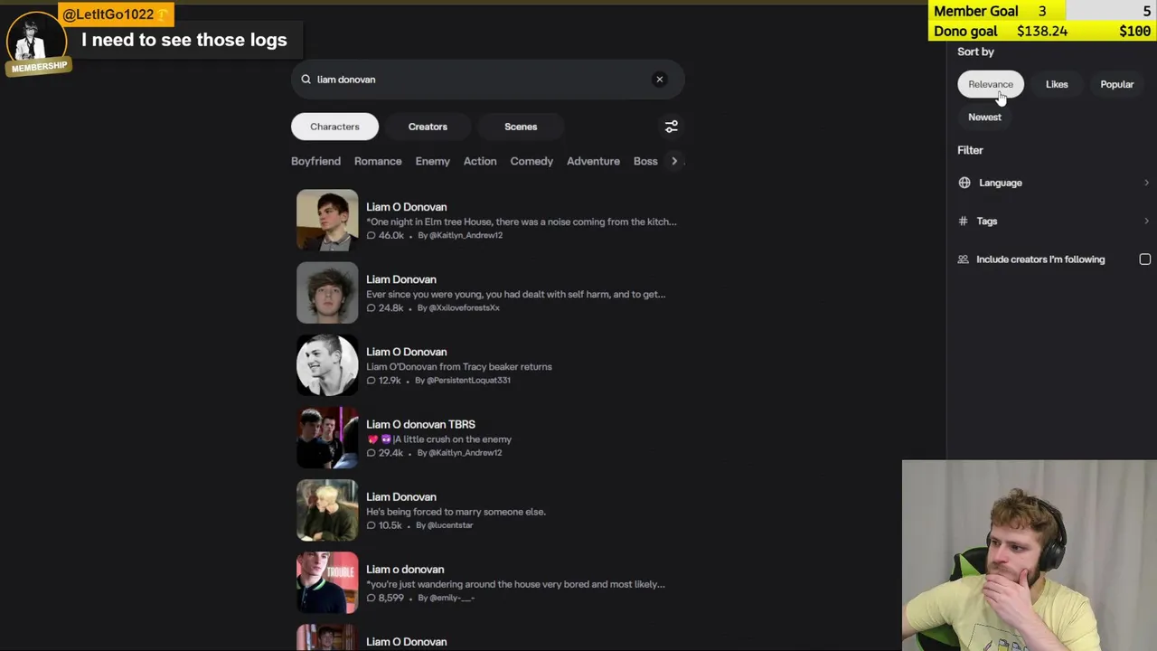Click the 10.5k chat count icon
Image resolution: width=1157 pixels, height=651 pixels.
[371, 525]
